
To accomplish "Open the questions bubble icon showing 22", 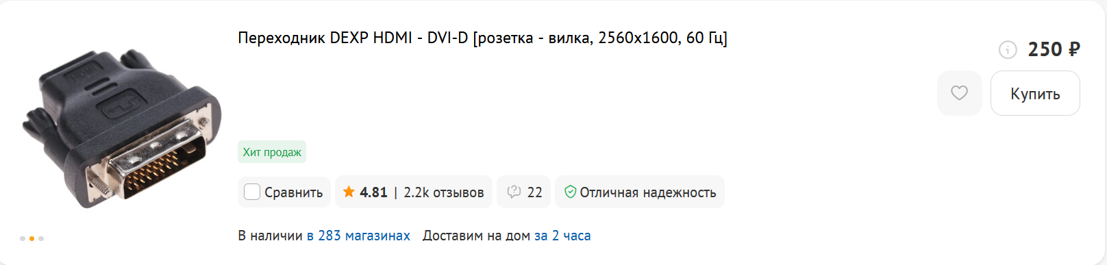I will [514, 192].
